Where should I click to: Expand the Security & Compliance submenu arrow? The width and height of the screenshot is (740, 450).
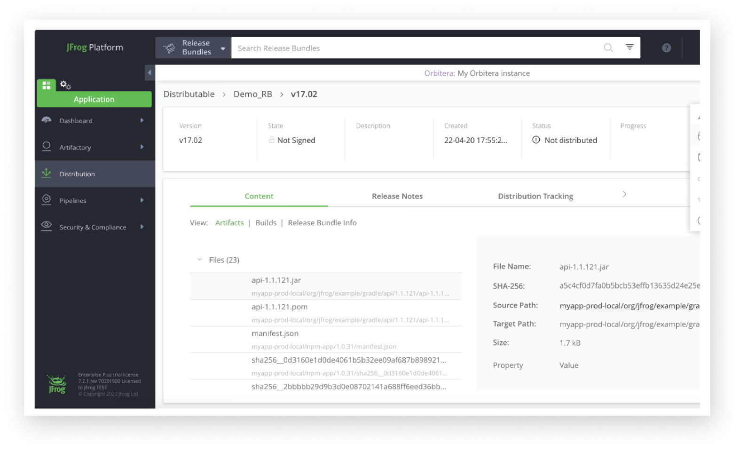click(142, 227)
